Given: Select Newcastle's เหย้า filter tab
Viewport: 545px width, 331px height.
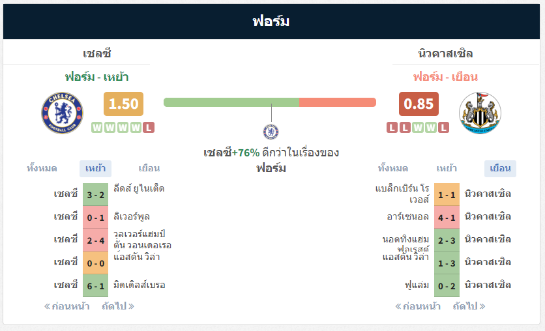Looking at the screenshot, I should click(447, 169).
